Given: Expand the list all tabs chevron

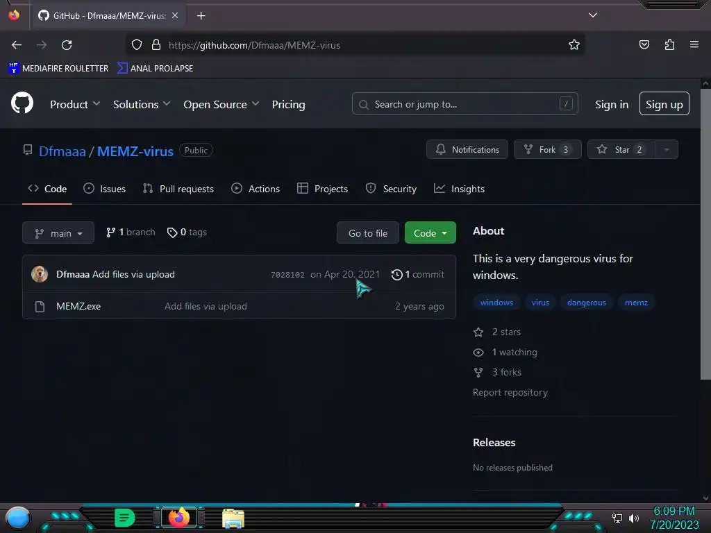Looking at the screenshot, I should pos(593,15).
